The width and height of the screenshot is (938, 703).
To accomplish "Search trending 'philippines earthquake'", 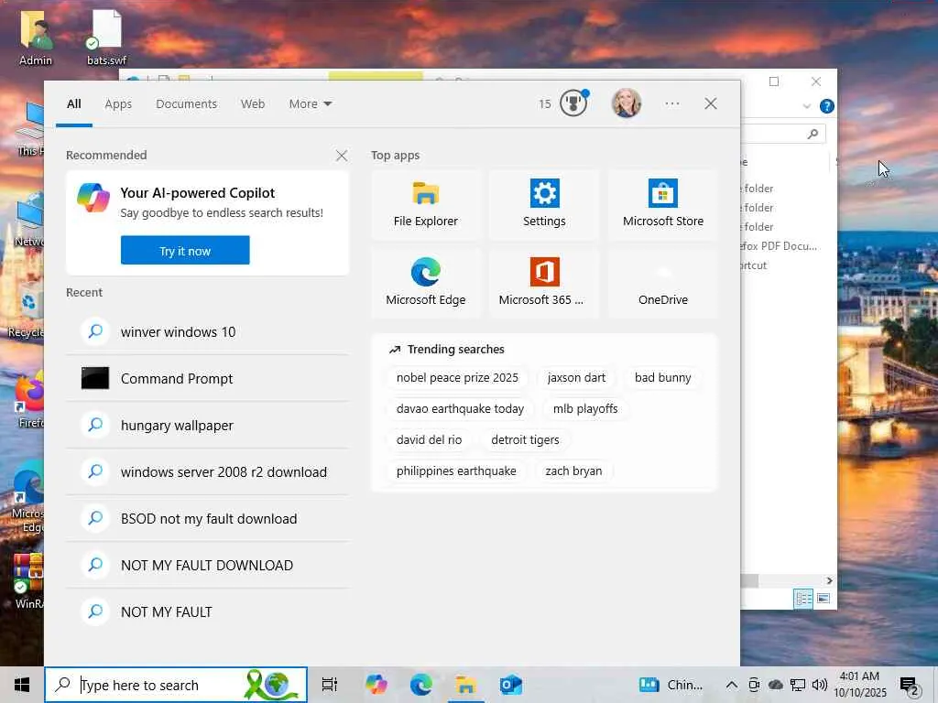I will 456,471.
